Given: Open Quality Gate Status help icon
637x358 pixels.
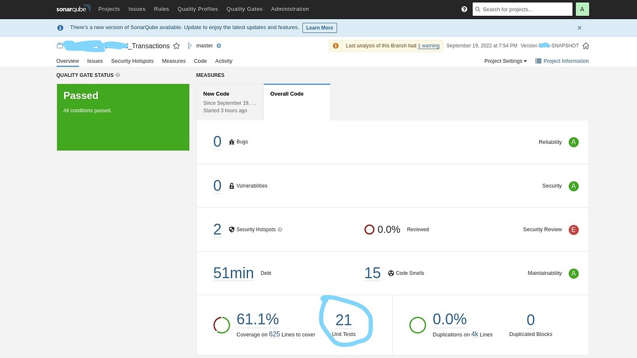Looking at the screenshot, I should [x=117, y=74].
